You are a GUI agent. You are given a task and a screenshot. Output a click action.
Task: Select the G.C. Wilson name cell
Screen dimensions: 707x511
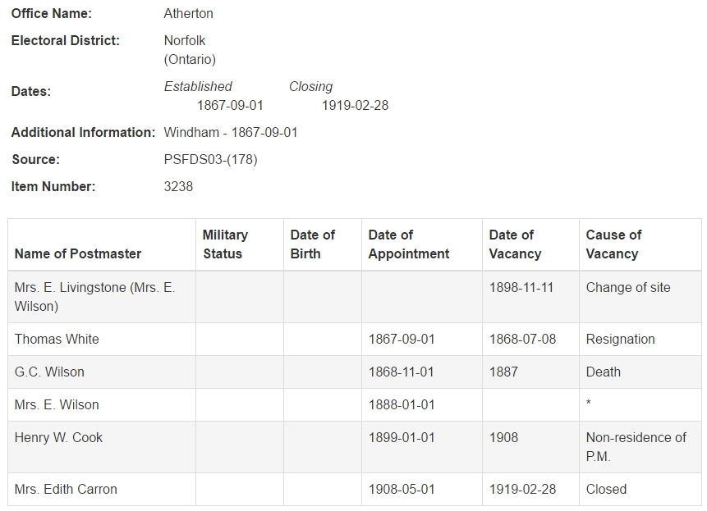click(102, 372)
